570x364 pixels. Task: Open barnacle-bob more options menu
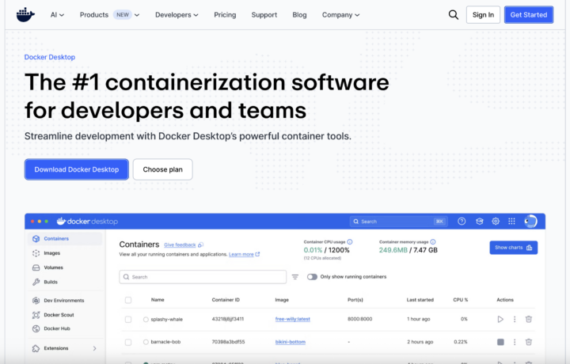pos(515,342)
